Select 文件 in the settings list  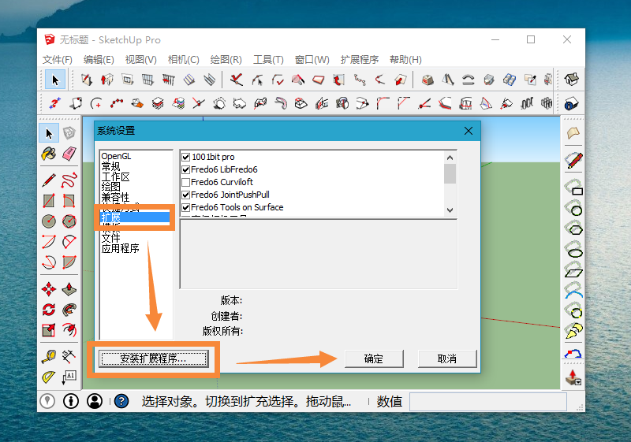coord(110,238)
